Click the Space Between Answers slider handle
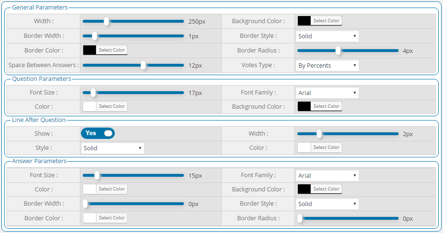Viewport: 443px width, 233px height. tap(143, 65)
